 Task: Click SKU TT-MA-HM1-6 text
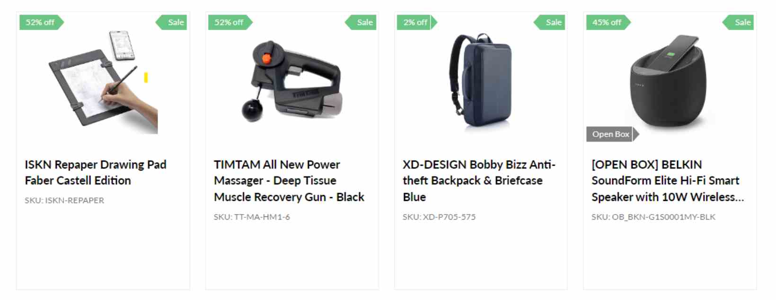[x=252, y=217]
